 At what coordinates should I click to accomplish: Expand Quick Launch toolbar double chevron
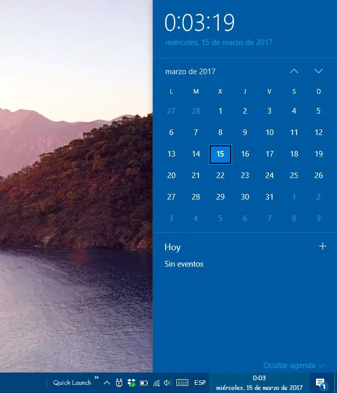pos(97,378)
